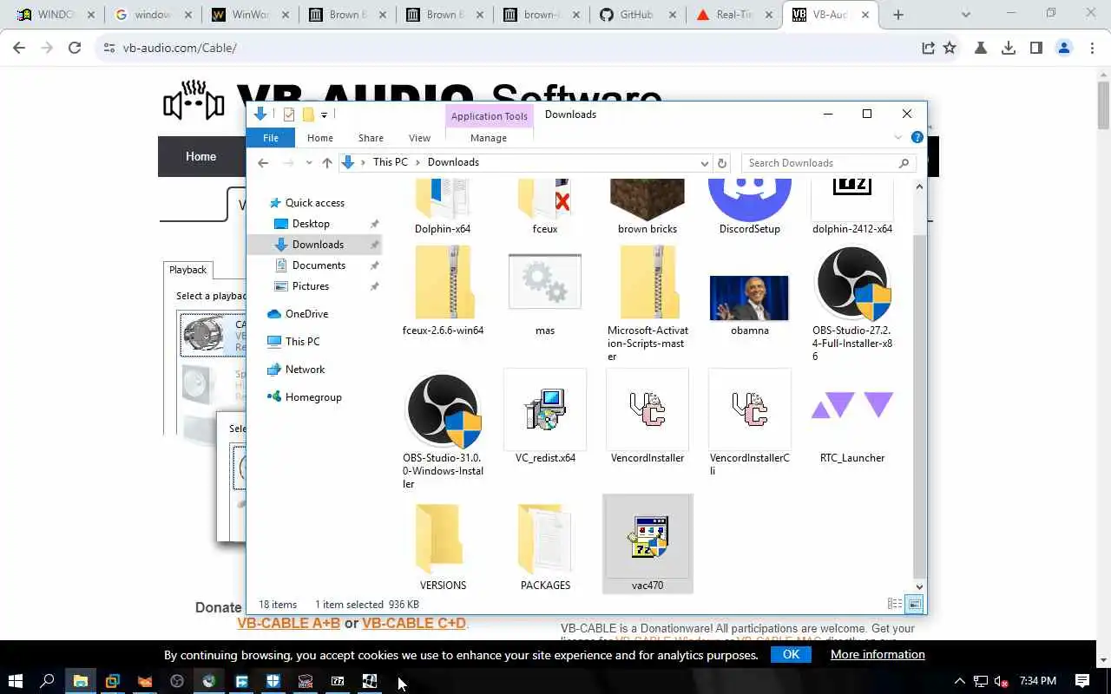Click the Search Downloads field
Screen dimensions: 1111x694
point(829,163)
